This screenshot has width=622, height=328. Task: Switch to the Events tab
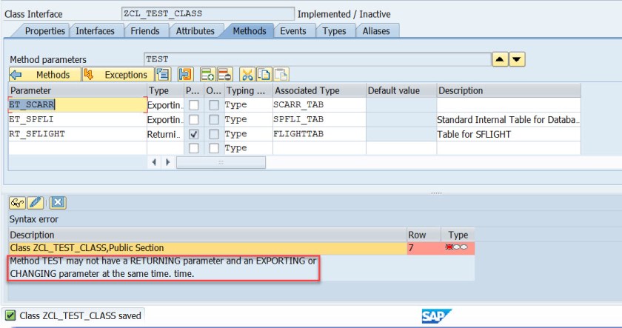point(292,31)
